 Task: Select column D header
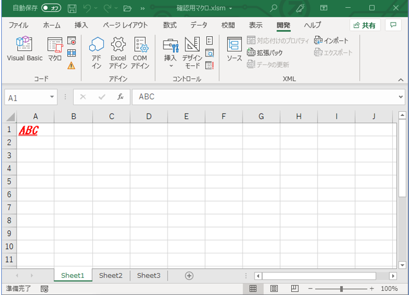(149, 117)
